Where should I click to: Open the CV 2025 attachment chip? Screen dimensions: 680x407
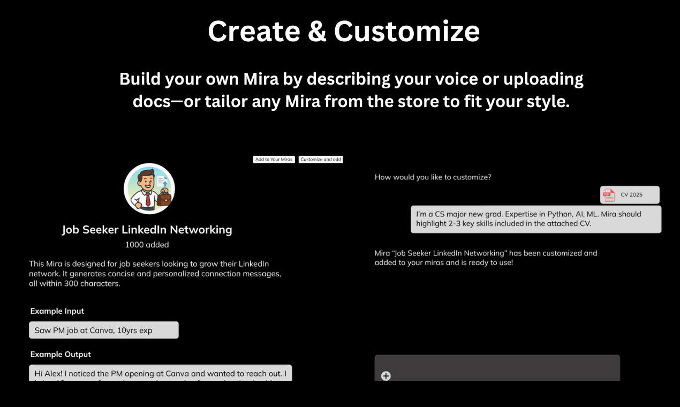[630, 194]
